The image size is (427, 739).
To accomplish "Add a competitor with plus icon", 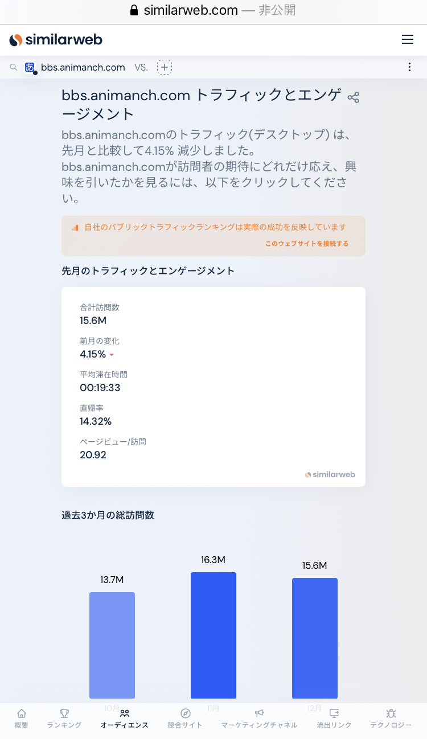I will coord(165,67).
